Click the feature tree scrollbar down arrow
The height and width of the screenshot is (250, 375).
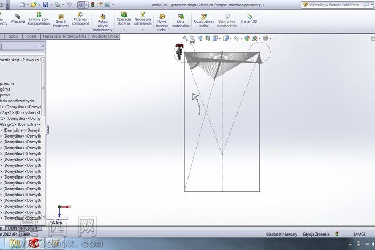click(x=43, y=216)
